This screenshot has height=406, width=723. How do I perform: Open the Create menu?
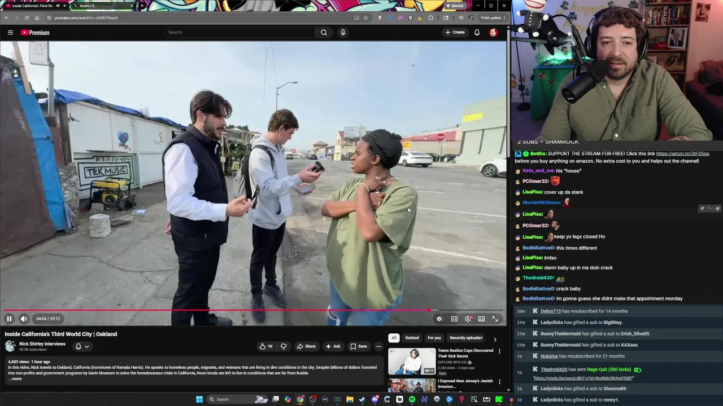click(455, 32)
